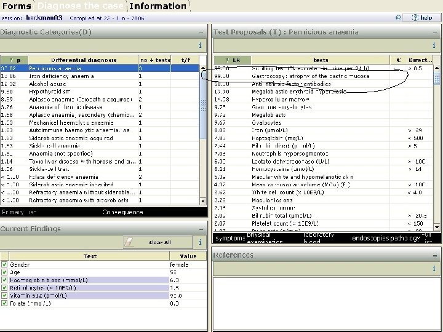Uncheck the Haemoglobin blood checkbox
Image resolution: width=443 pixels, height=332 pixels.
click(x=4, y=280)
